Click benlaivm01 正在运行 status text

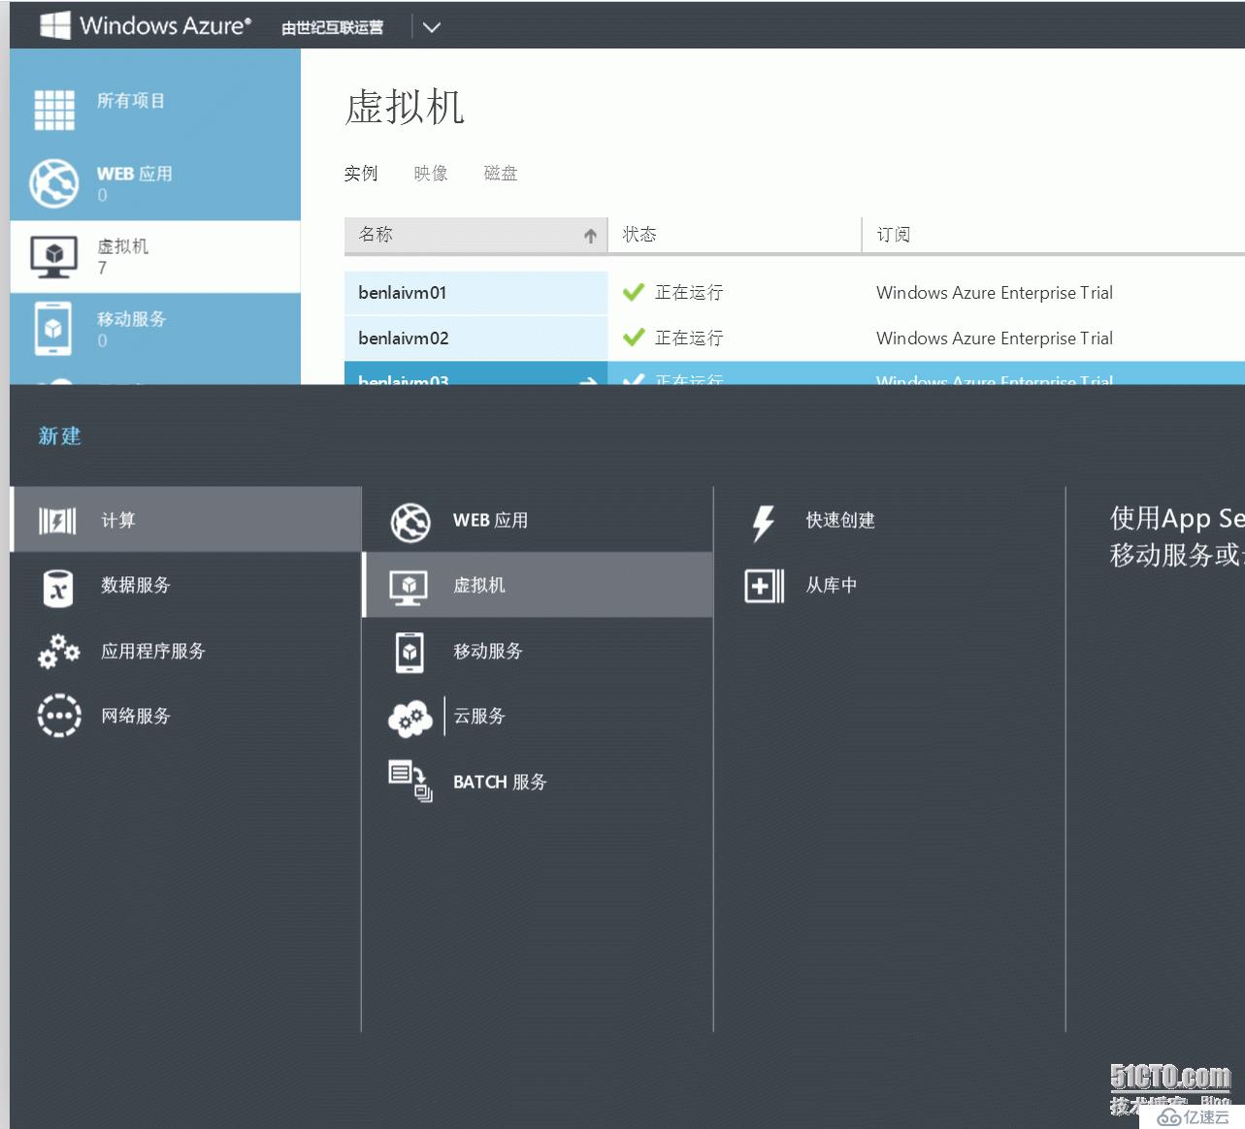(689, 293)
